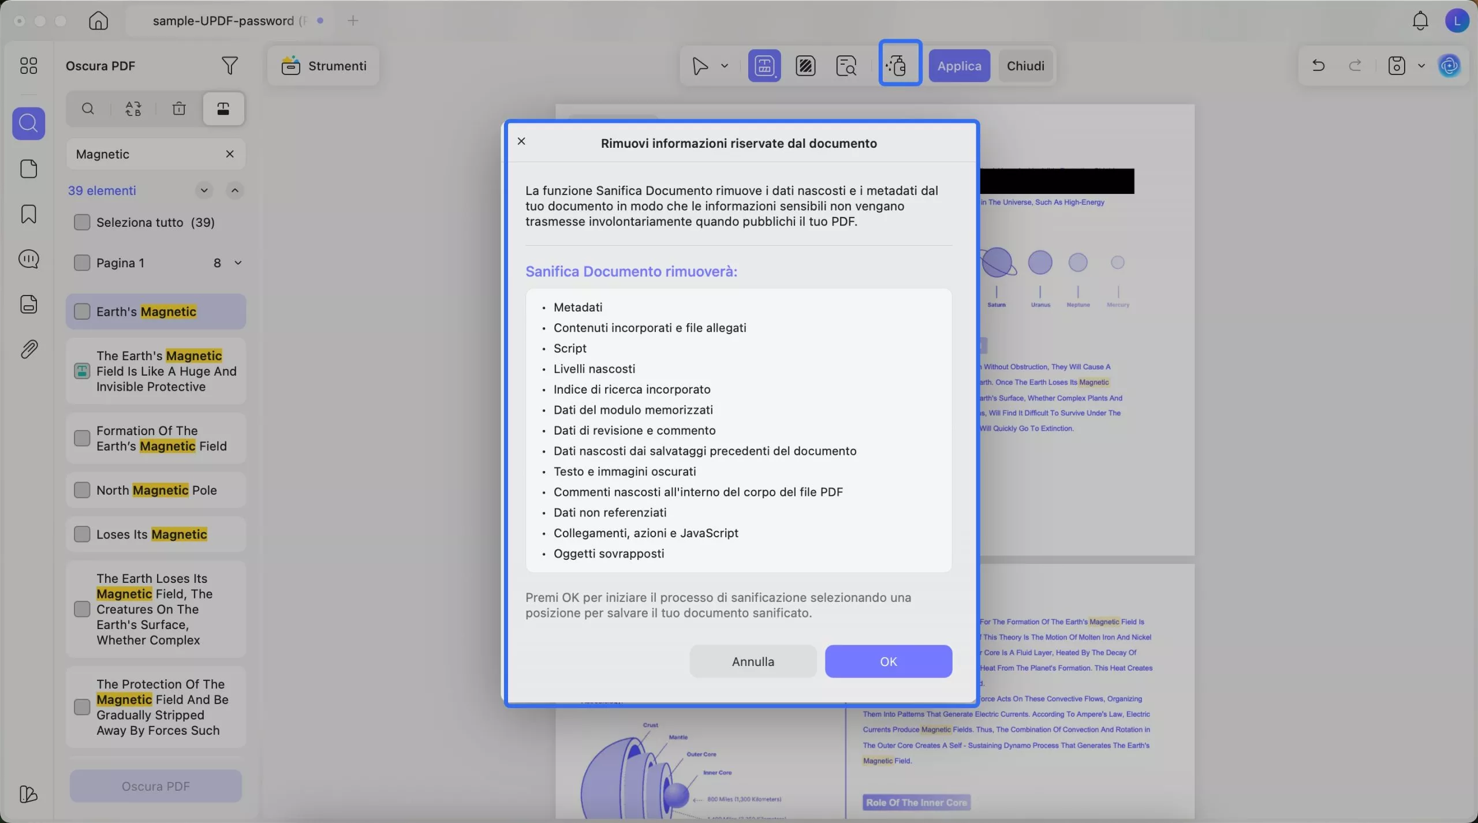The width and height of the screenshot is (1478, 823).
Task: Open dropdown next to cursor tool
Action: pyautogui.click(x=725, y=66)
